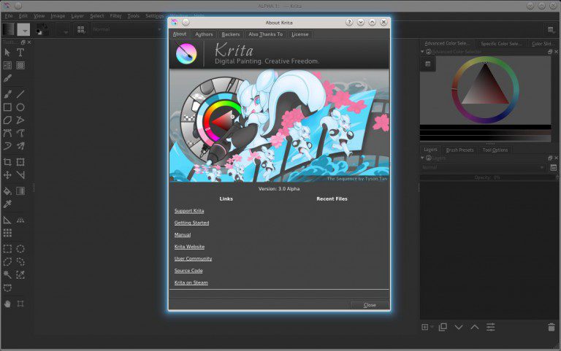The image size is (561, 351).
Task: Select the Polygon tool
Action: point(7,120)
